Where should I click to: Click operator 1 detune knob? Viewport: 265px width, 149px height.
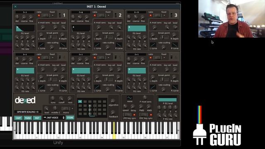click(17, 17)
